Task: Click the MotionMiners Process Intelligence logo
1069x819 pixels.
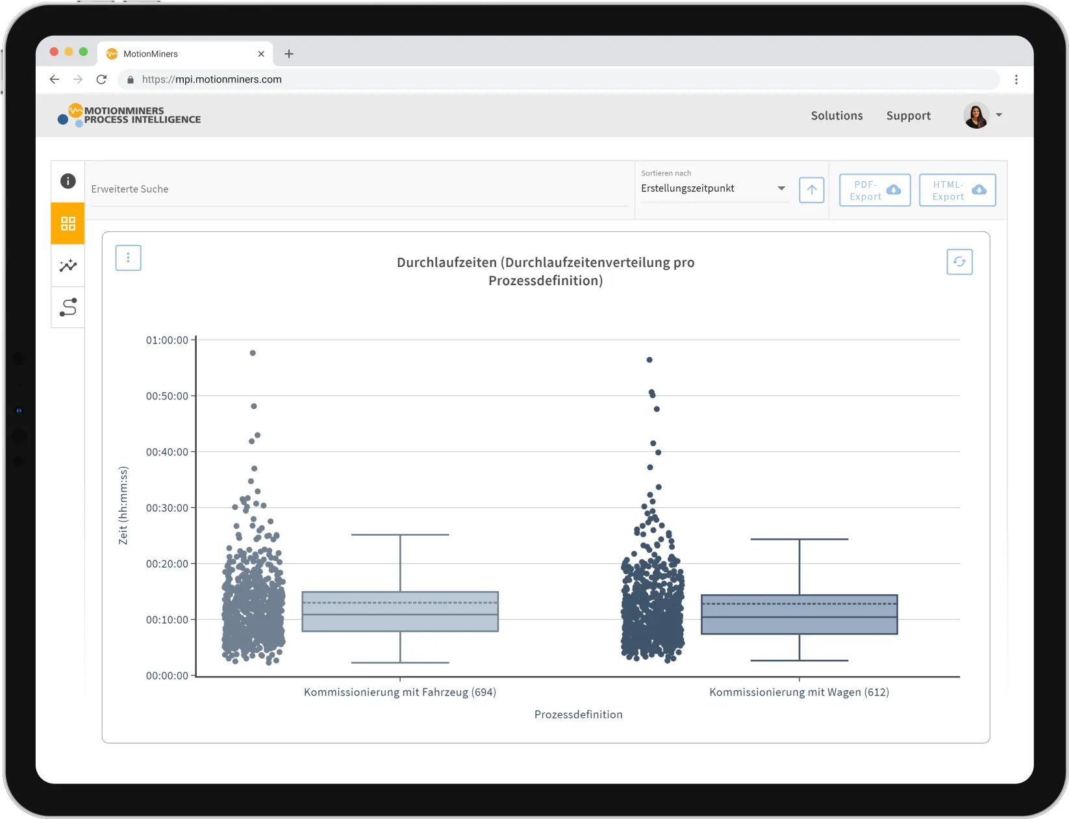Action: tap(129, 115)
